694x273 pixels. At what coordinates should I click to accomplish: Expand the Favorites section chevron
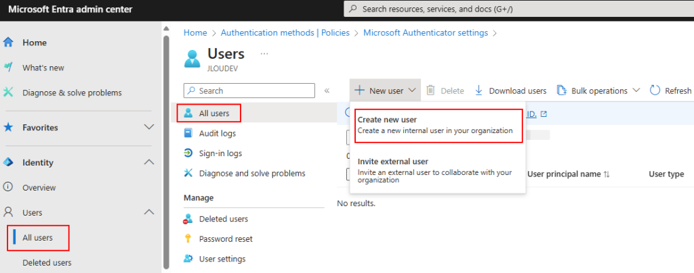coord(149,127)
